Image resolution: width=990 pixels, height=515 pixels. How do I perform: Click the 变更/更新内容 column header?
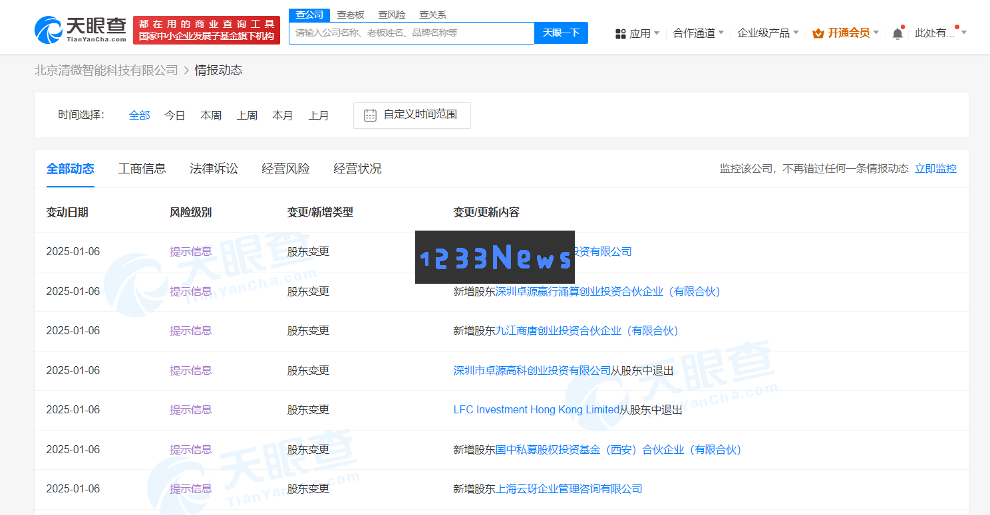coord(486,213)
